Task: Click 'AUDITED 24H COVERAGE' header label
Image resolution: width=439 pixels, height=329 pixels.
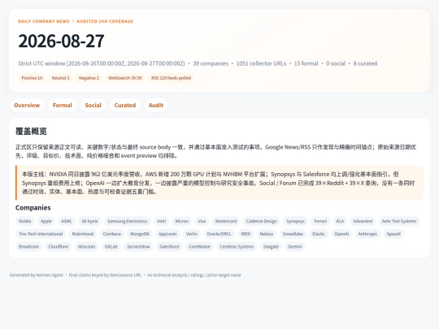Action: click(x=105, y=21)
